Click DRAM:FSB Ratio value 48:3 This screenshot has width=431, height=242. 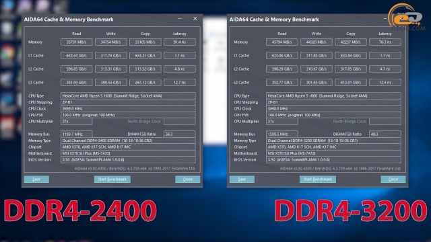pos(385,134)
